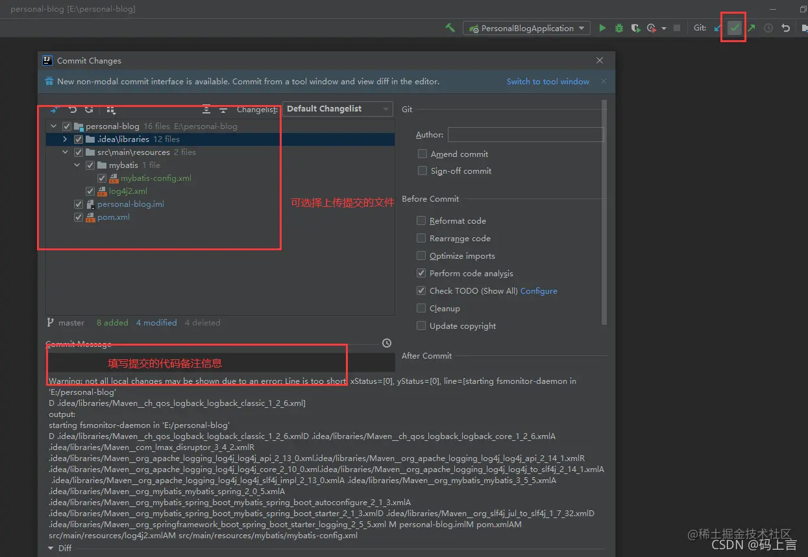Enable Reformat code checkbox
The height and width of the screenshot is (557, 808).
click(x=421, y=221)
